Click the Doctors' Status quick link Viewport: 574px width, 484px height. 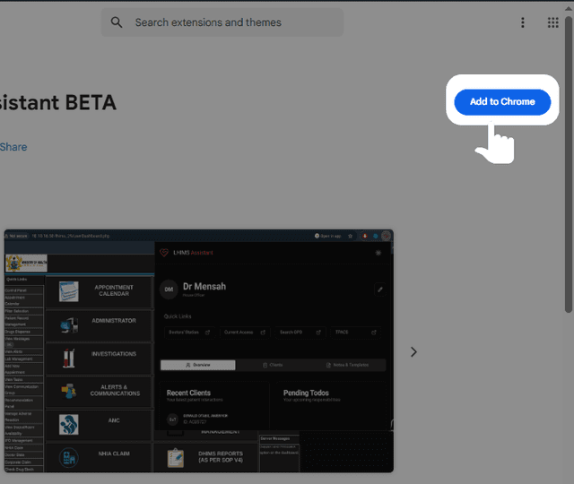188,333
